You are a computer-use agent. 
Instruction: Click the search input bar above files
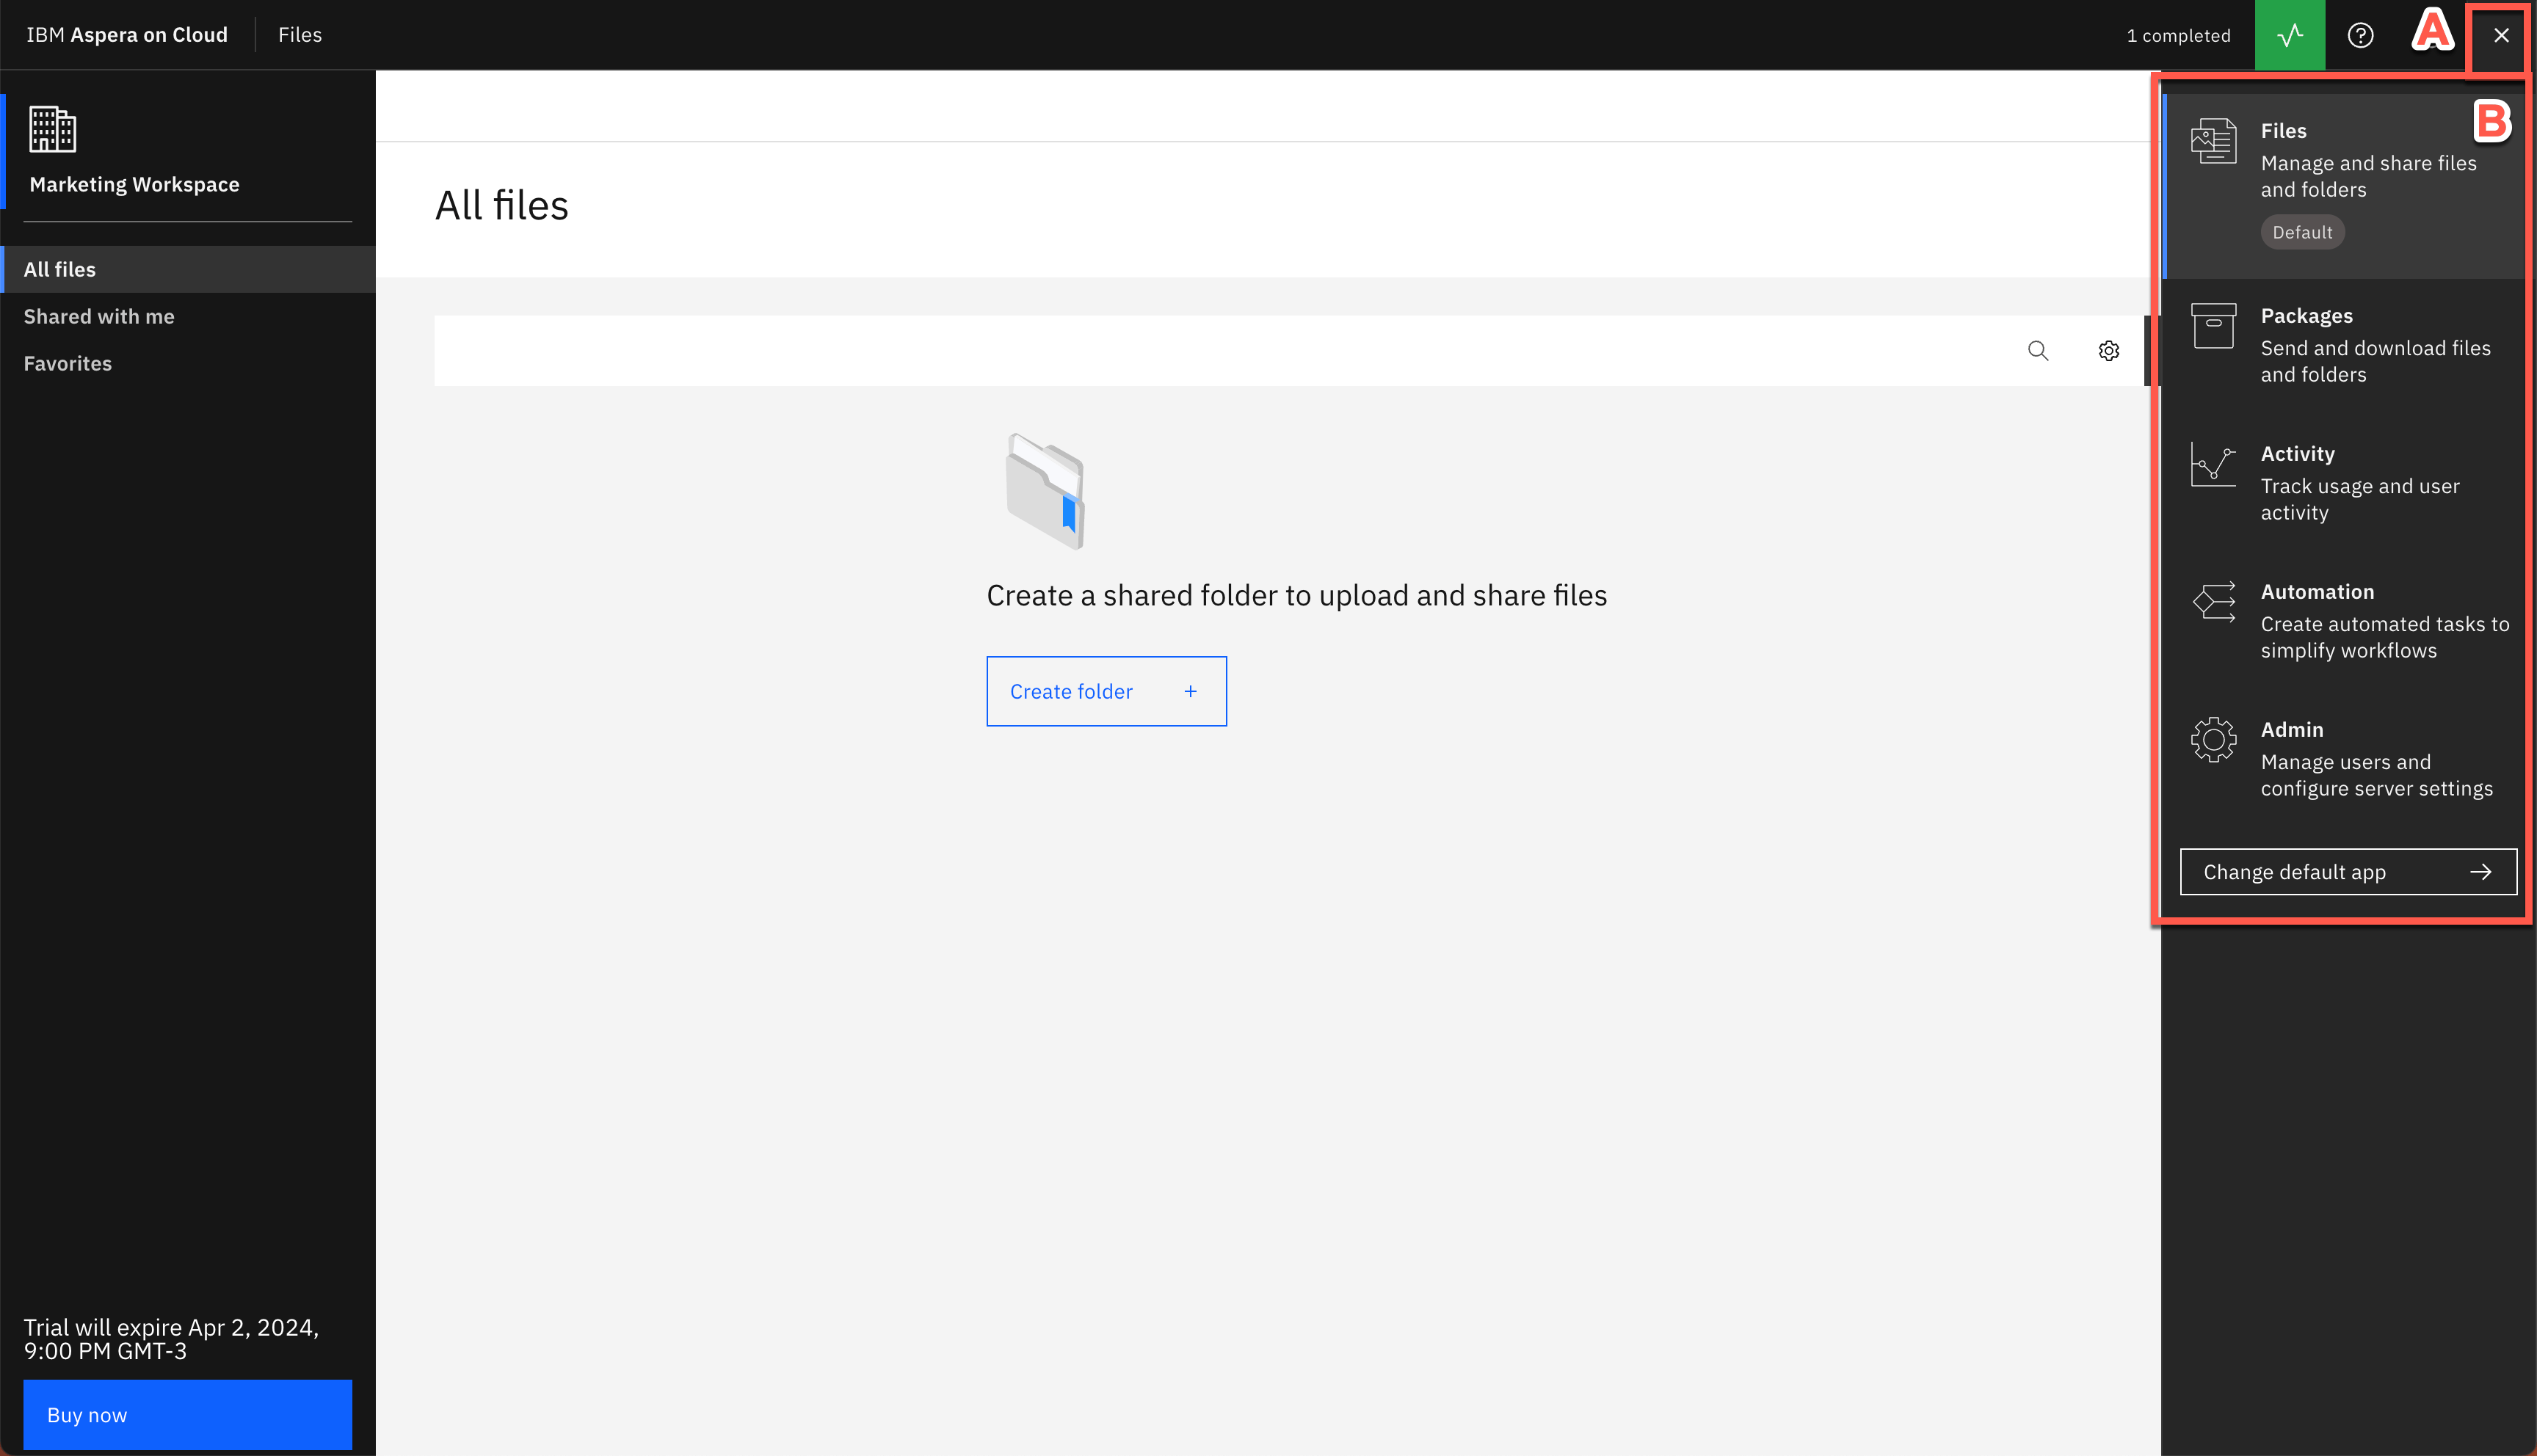(x=1200, y=350)
